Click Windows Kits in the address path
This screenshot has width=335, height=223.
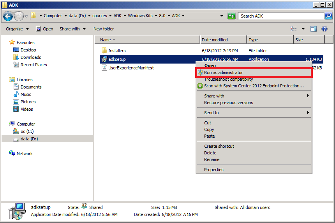[140, 16]
